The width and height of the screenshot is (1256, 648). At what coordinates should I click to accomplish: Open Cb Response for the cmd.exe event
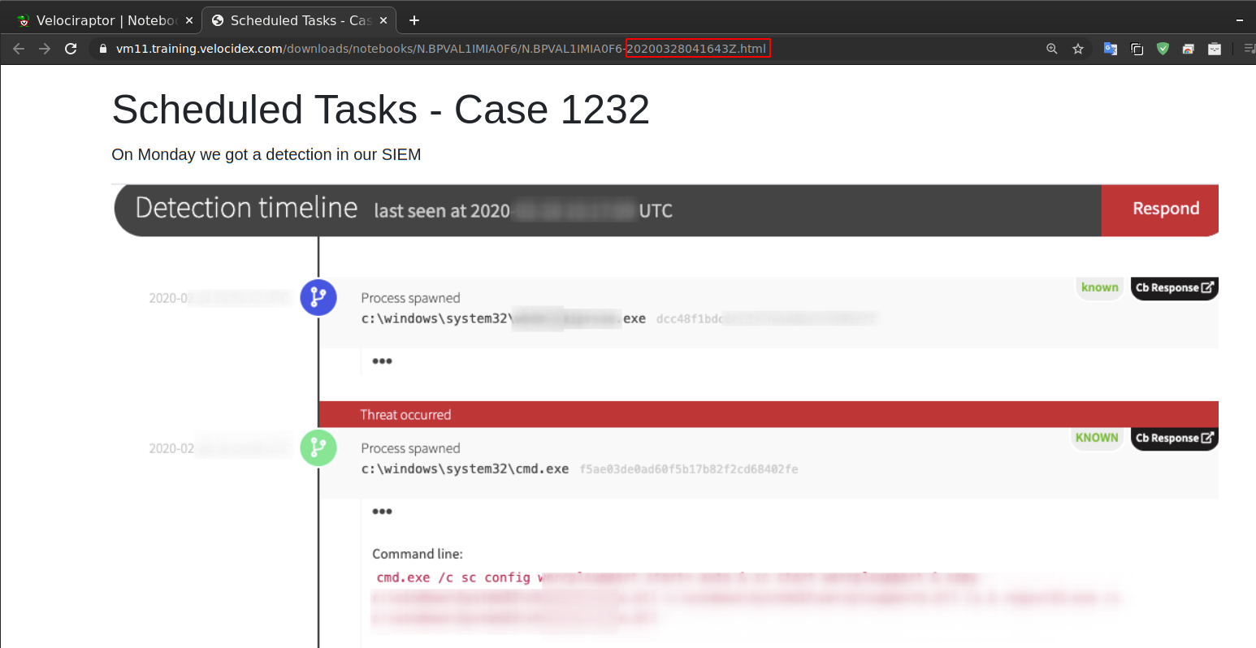click(x=1174, y=438)
